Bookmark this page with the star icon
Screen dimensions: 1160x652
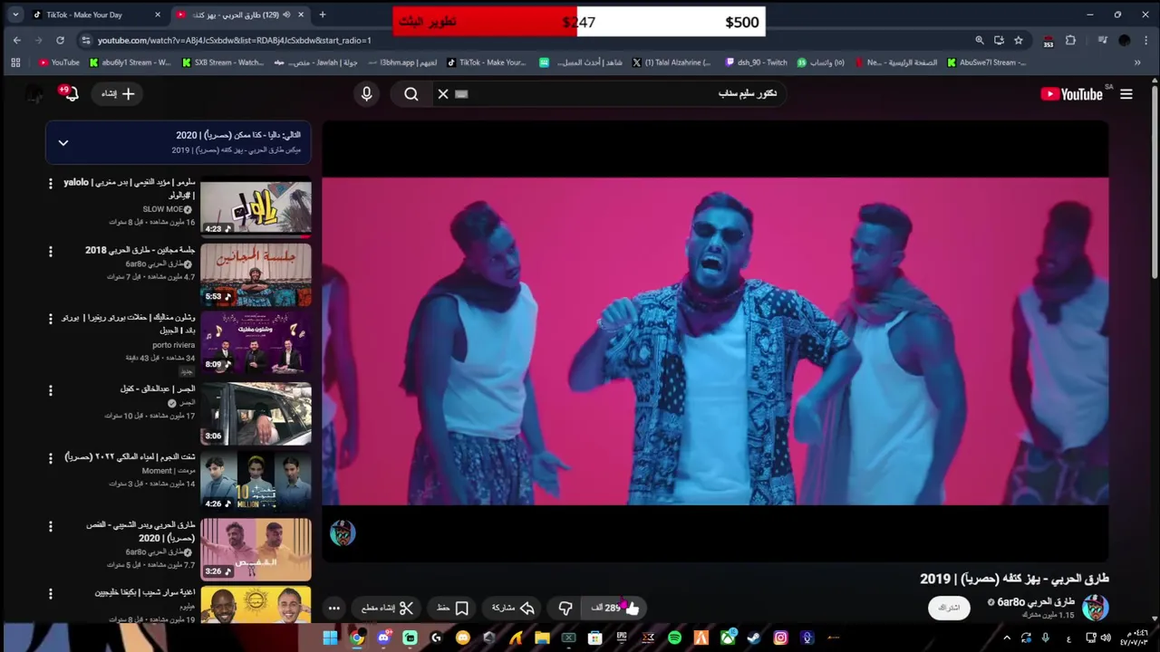tap(1019, 40)
